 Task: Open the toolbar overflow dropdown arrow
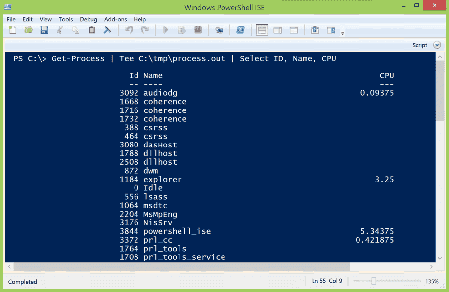342,33
